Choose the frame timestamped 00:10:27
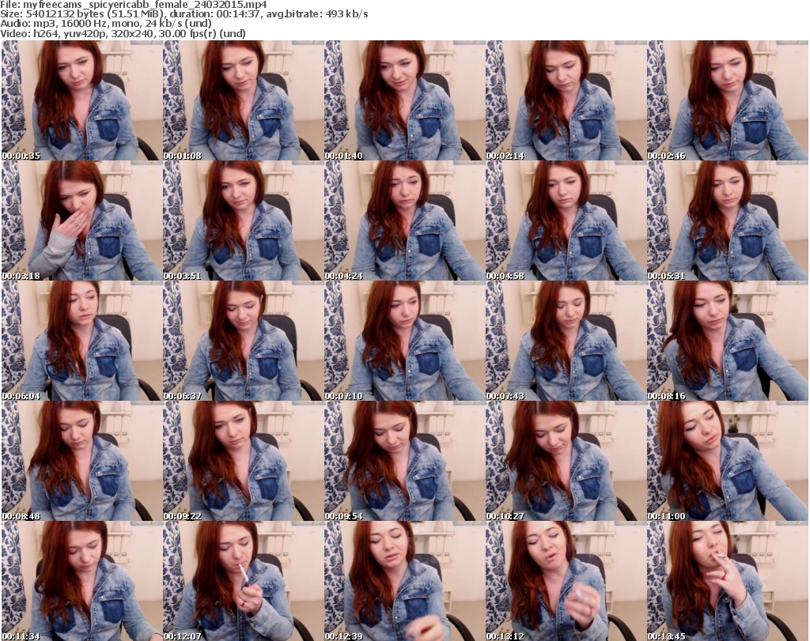The width and height of the screenshot is (810, 641). pos(566,461)
